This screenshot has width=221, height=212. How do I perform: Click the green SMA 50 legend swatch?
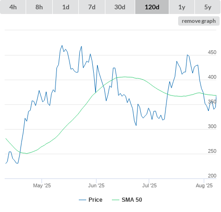(x=116, y=200)
